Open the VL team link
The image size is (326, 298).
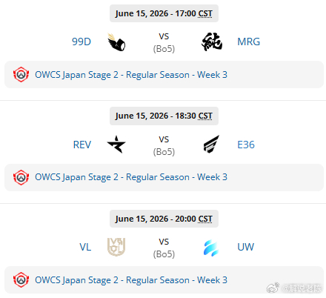click(x=85, y=247)
